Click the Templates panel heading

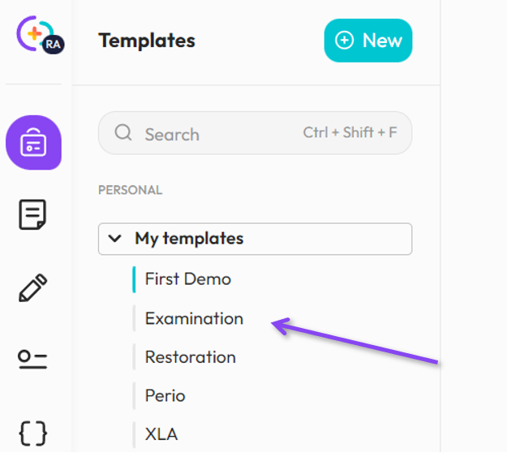tap(147, 41)
